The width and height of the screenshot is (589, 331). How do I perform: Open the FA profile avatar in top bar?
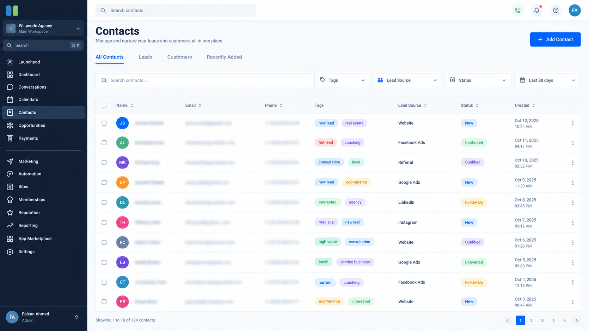point(575,11)
